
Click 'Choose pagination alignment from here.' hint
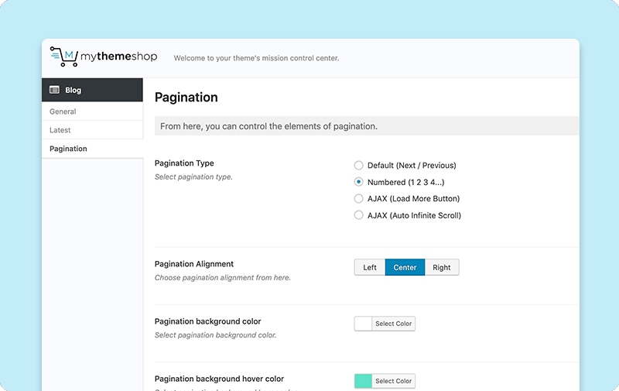(x=222, y=278)
